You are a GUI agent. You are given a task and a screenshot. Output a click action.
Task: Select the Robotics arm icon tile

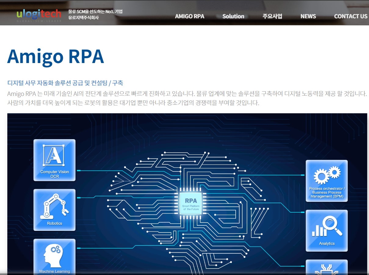click(54, 210)
